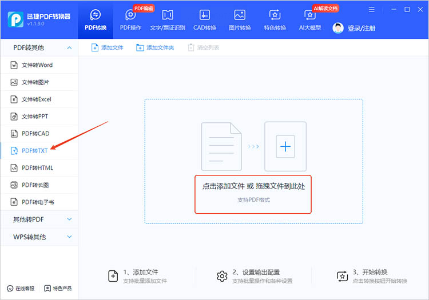Screen dimensions: 429x300
Task: Select PDF转HTML in the sidebar
Action: pos(39,168)
